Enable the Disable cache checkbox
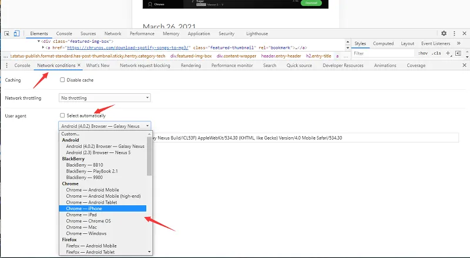This screenshot has height=258, width=470. click(x=62, y=80)
